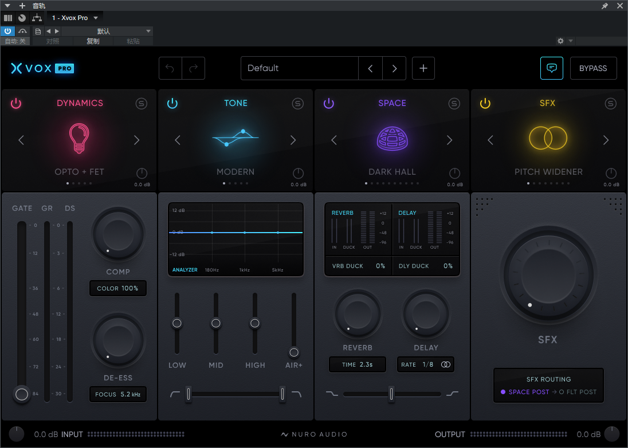Screen dimensions: 628x448
Task: Click the redo arrow button
Action: tap(194, 69)
